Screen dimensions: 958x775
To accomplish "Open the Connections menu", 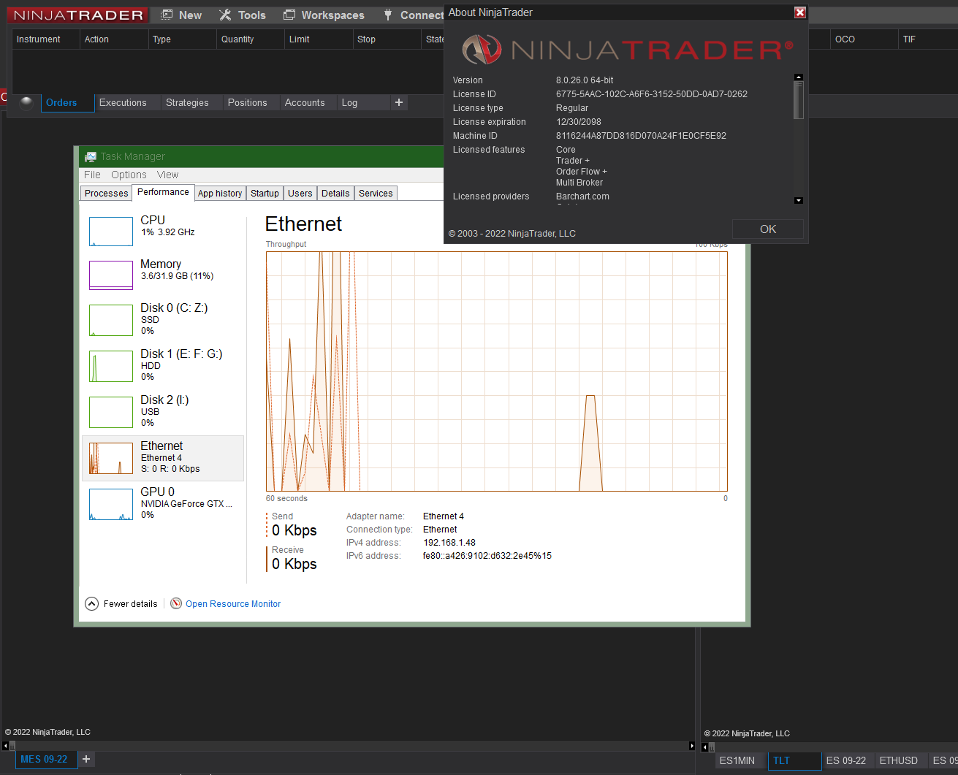I will pyautogui.click(x=413, y=15).
